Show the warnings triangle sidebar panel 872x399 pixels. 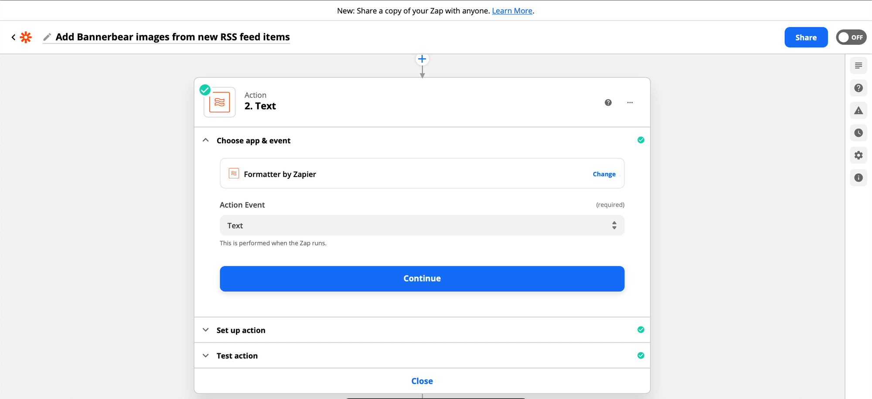(858, 111)
